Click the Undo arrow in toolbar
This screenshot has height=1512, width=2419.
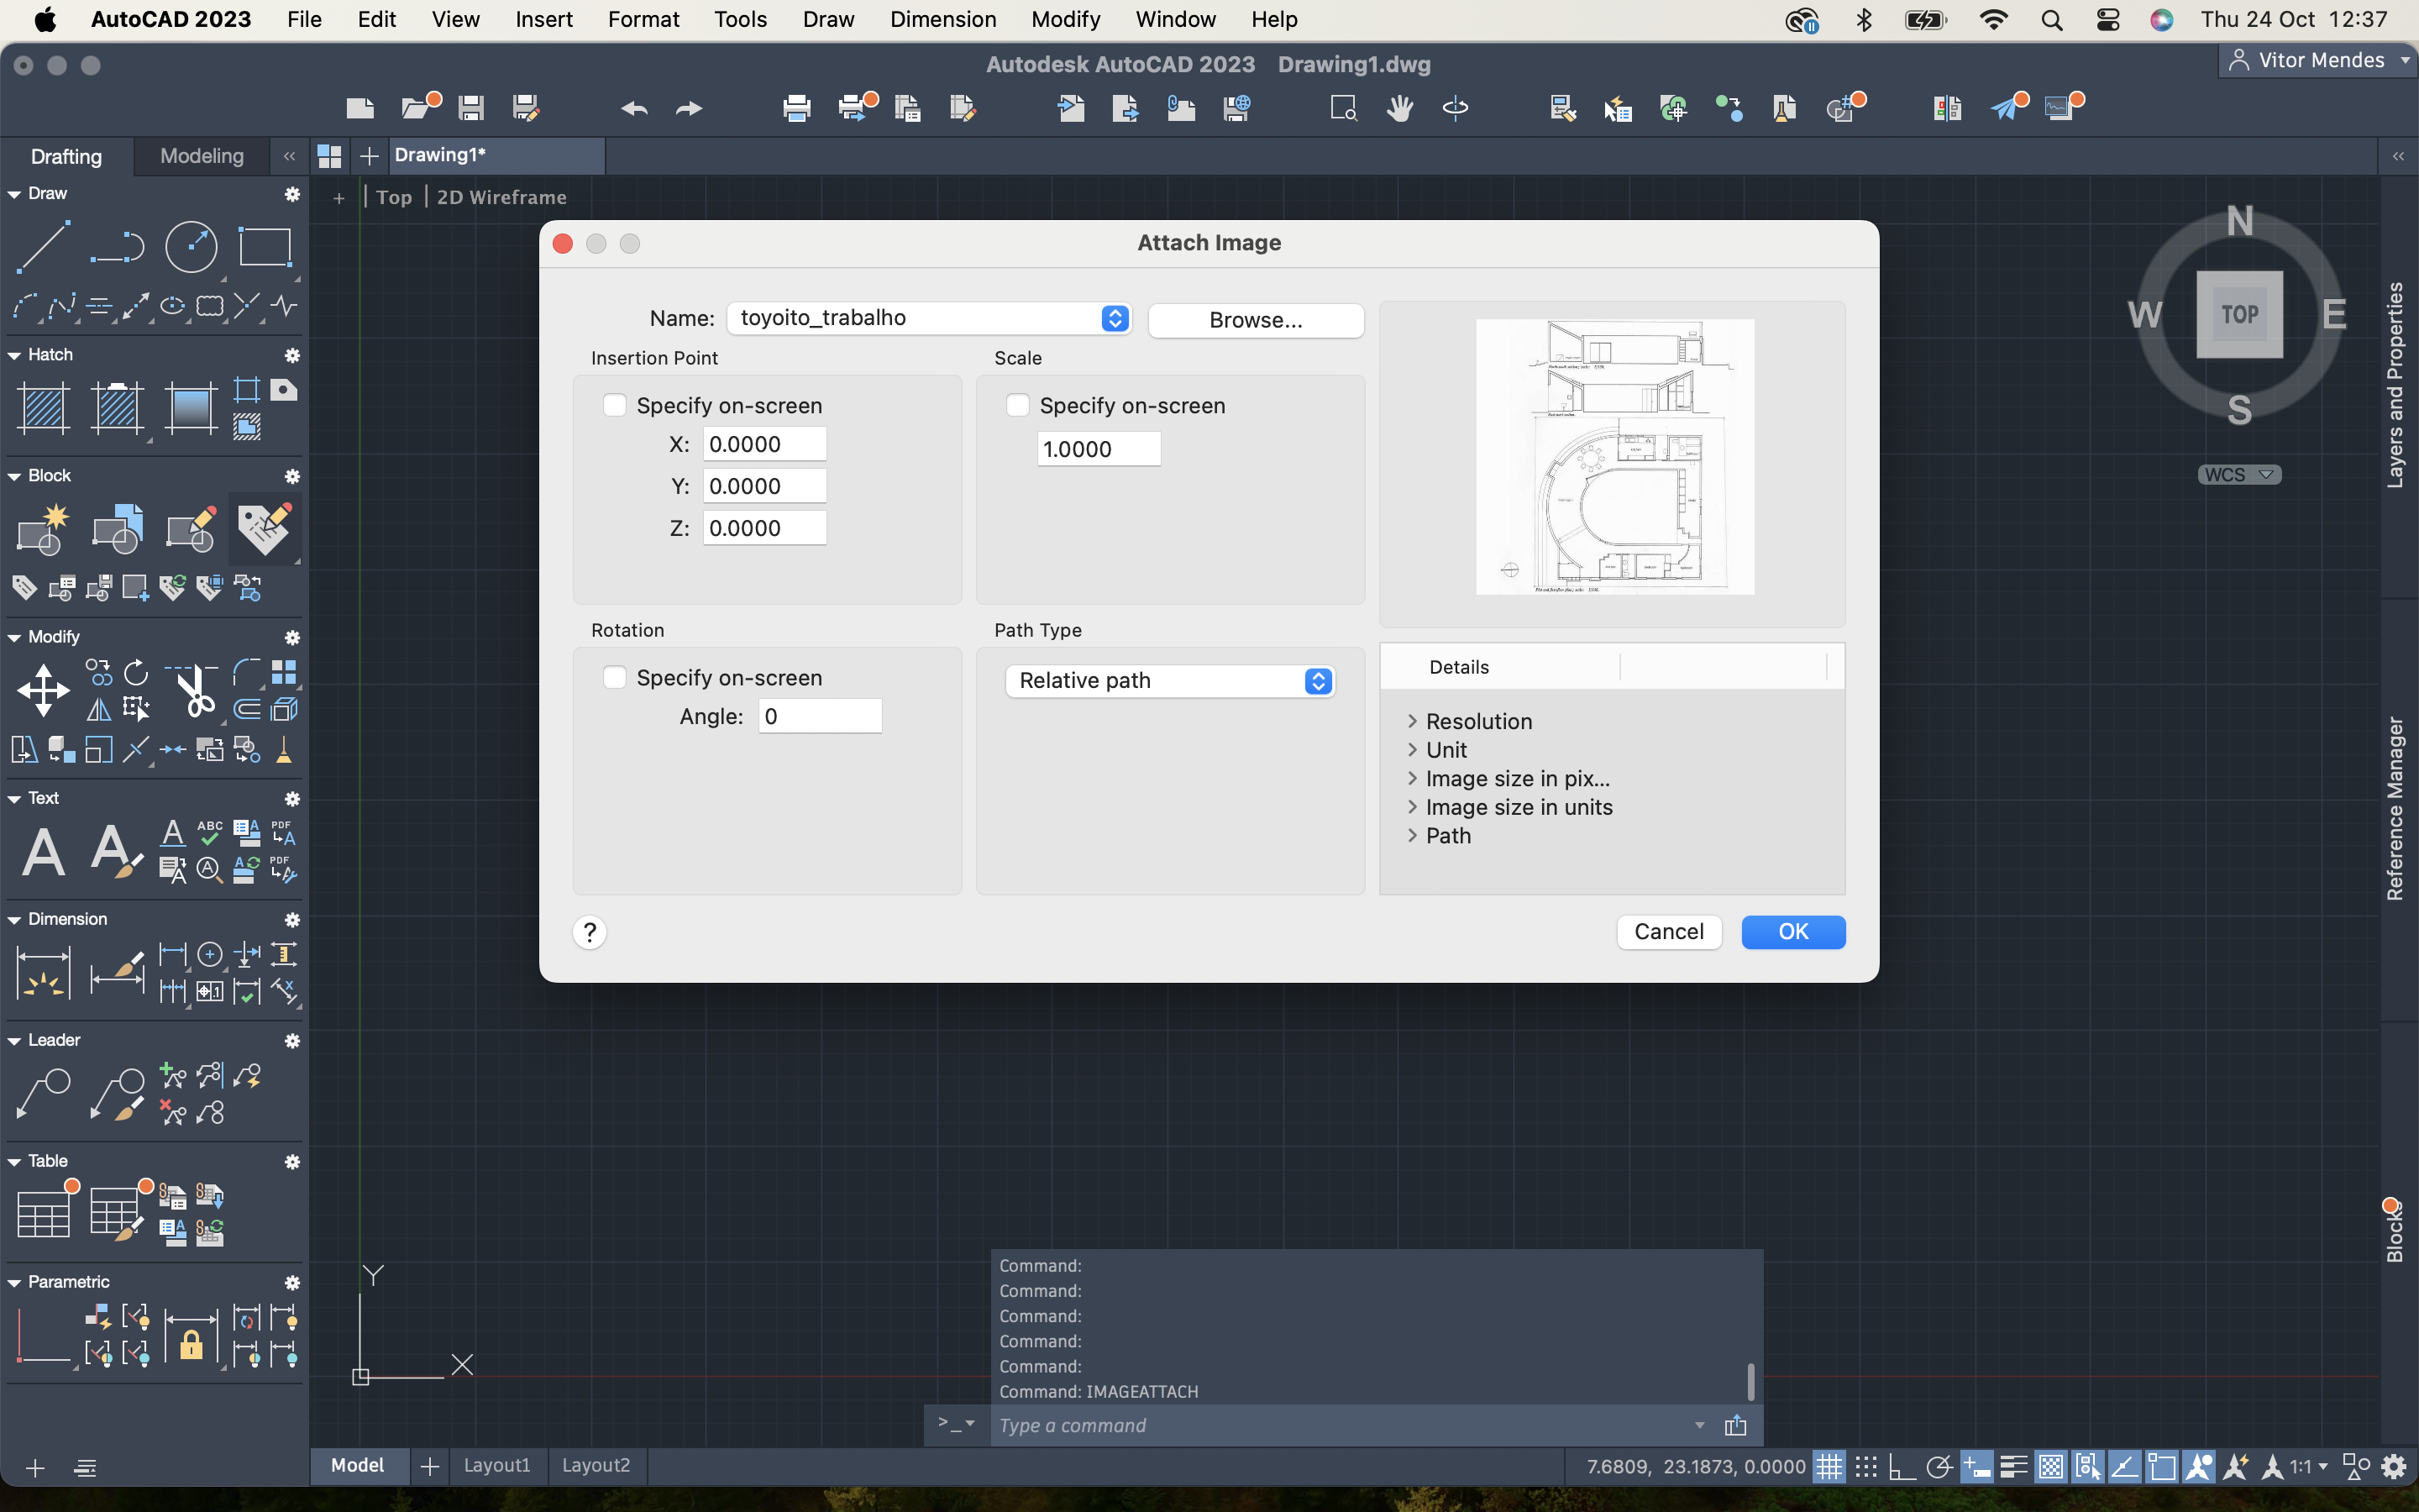[634, 108]
